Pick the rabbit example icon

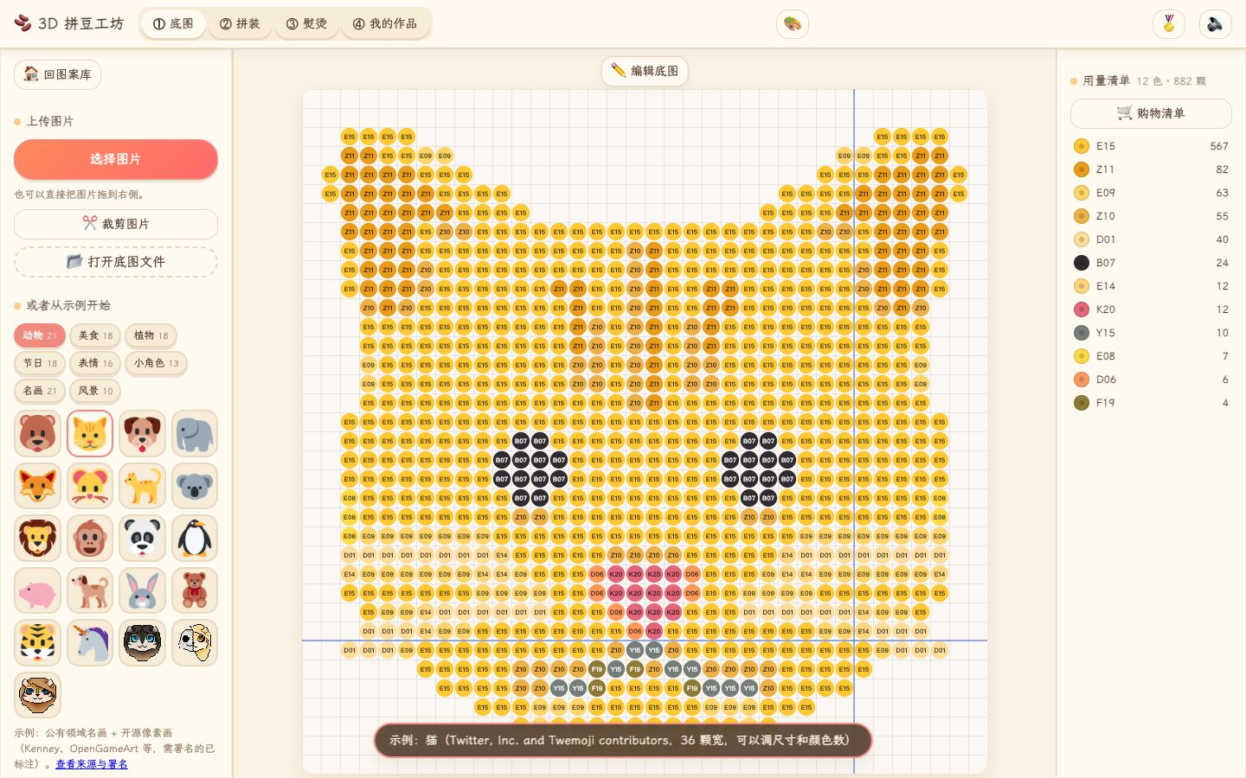pos(142,590)
